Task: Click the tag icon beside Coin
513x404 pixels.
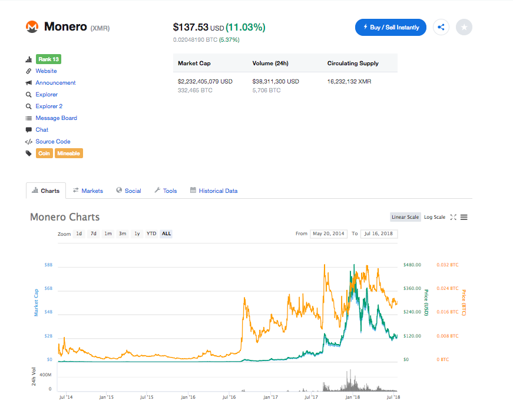Action: point(29,153)
